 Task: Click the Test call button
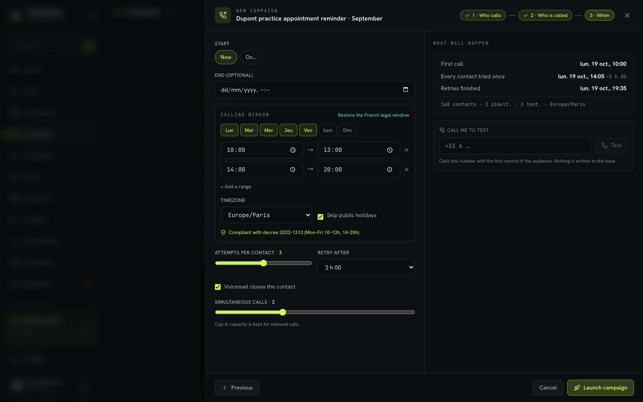point(611,146)
